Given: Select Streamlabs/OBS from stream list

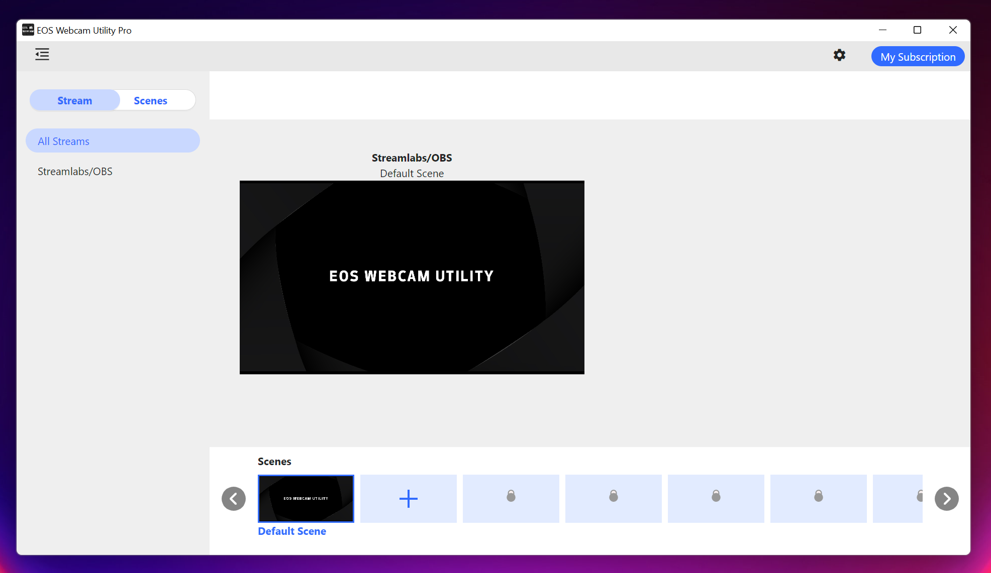Looking at the screenshot, I should [x=74, y=171].
